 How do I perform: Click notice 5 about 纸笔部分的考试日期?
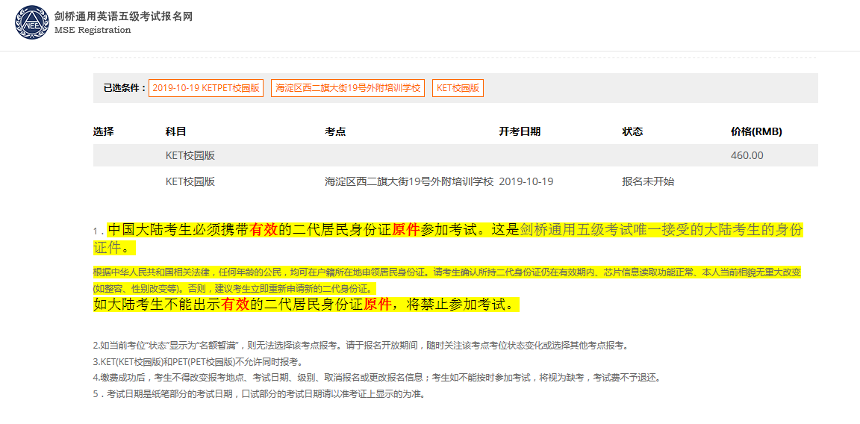pyautogui.click(x=259, y=394)
